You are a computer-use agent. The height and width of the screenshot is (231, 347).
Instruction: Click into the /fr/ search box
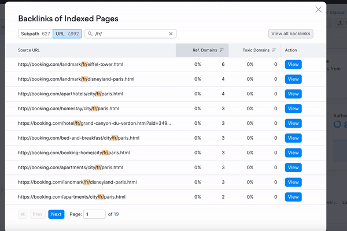point(130,34)
